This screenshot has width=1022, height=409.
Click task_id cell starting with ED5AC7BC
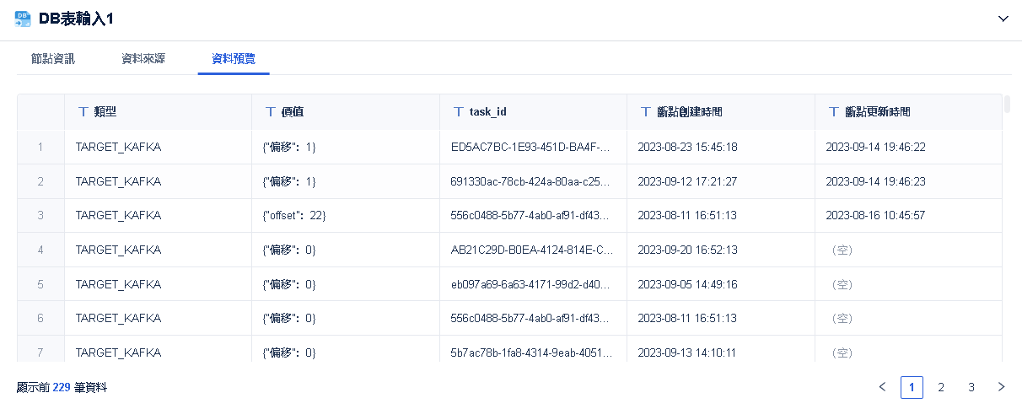(530, 147)
